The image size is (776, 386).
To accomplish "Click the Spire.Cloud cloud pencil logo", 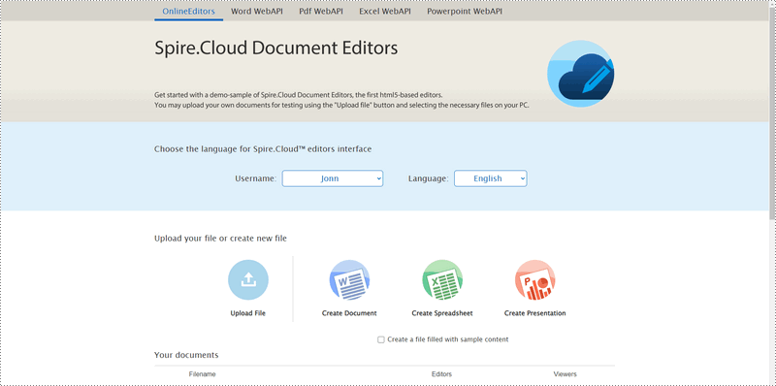I will coord(580,74).
